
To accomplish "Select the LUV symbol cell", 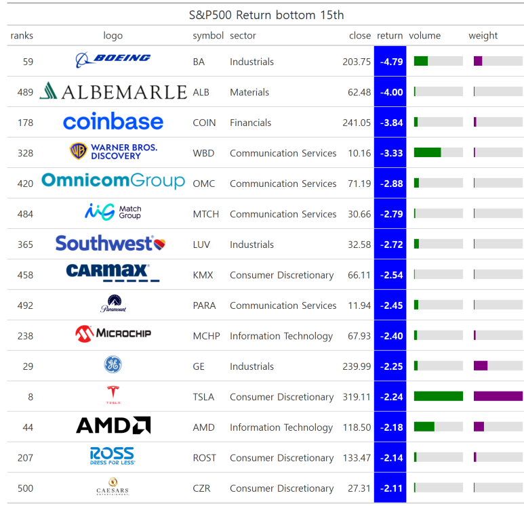I will click(201, 245).
